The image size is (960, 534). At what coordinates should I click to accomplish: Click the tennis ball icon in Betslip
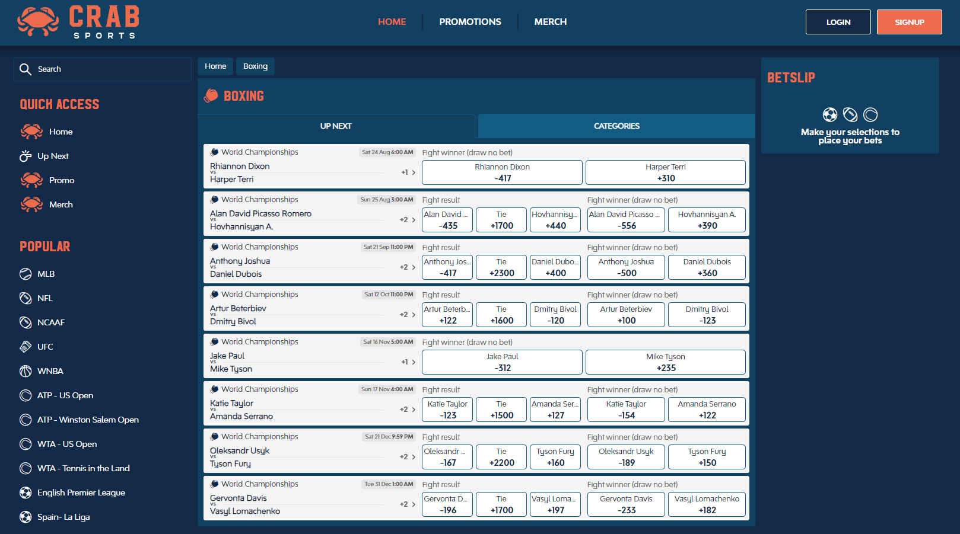point(870,114)
